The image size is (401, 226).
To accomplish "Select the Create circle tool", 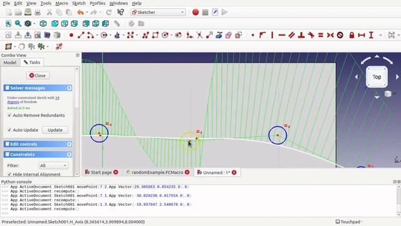I will [104, 35].
